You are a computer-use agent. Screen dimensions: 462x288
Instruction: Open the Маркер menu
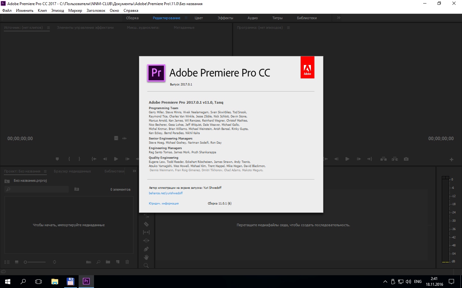pyautogui.click(x=75, y=11)
